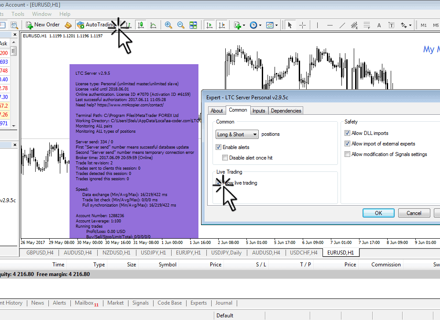Uncheck Allow DLL imports
This screenshot has width=440, height=320.
(348, 133)
